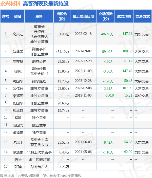This screenshot has height=178, width=152.
Task: Select the name 张臻悦
Action: click(18, 132)
